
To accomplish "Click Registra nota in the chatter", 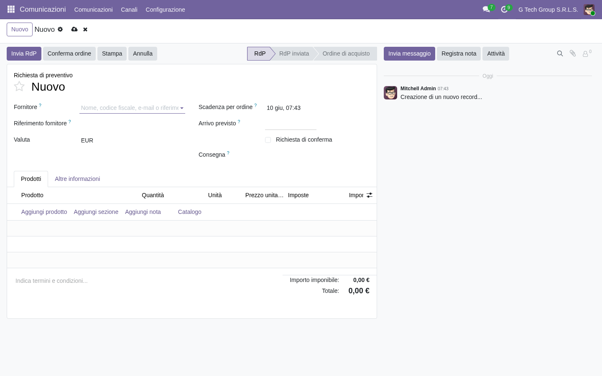I will [459, 53].
